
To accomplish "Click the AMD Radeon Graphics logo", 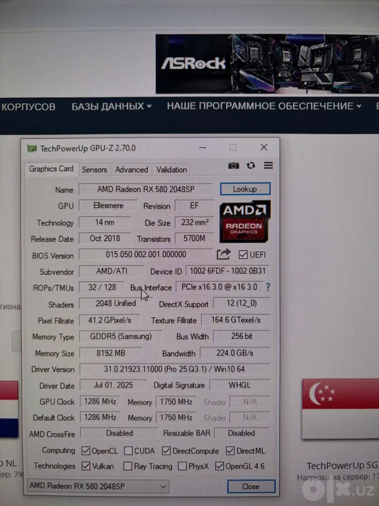I will (245, 222).
